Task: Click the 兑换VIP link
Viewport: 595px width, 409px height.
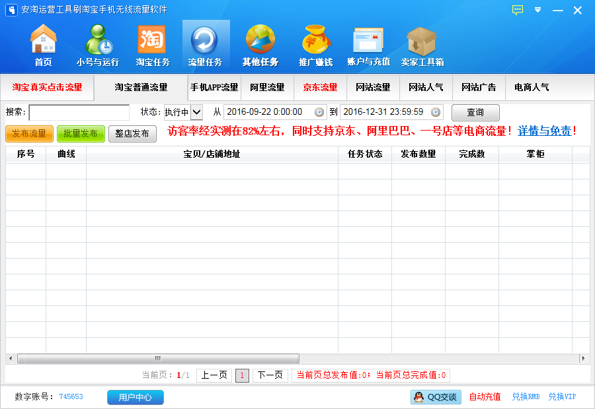Action: [562, 397]
